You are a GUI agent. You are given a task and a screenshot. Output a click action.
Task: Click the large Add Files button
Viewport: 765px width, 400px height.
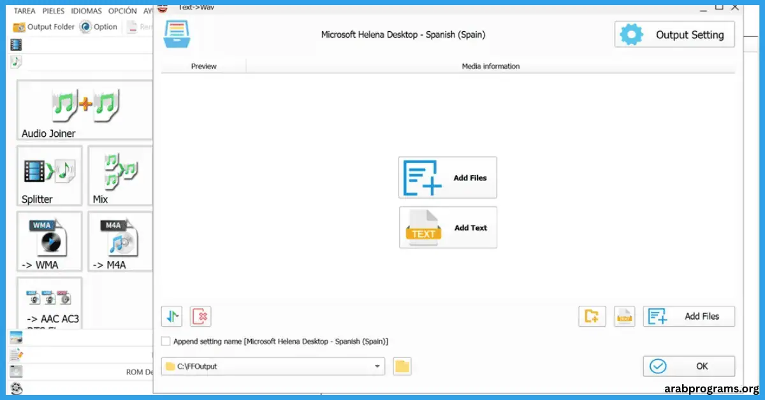(x=448, y=178)
